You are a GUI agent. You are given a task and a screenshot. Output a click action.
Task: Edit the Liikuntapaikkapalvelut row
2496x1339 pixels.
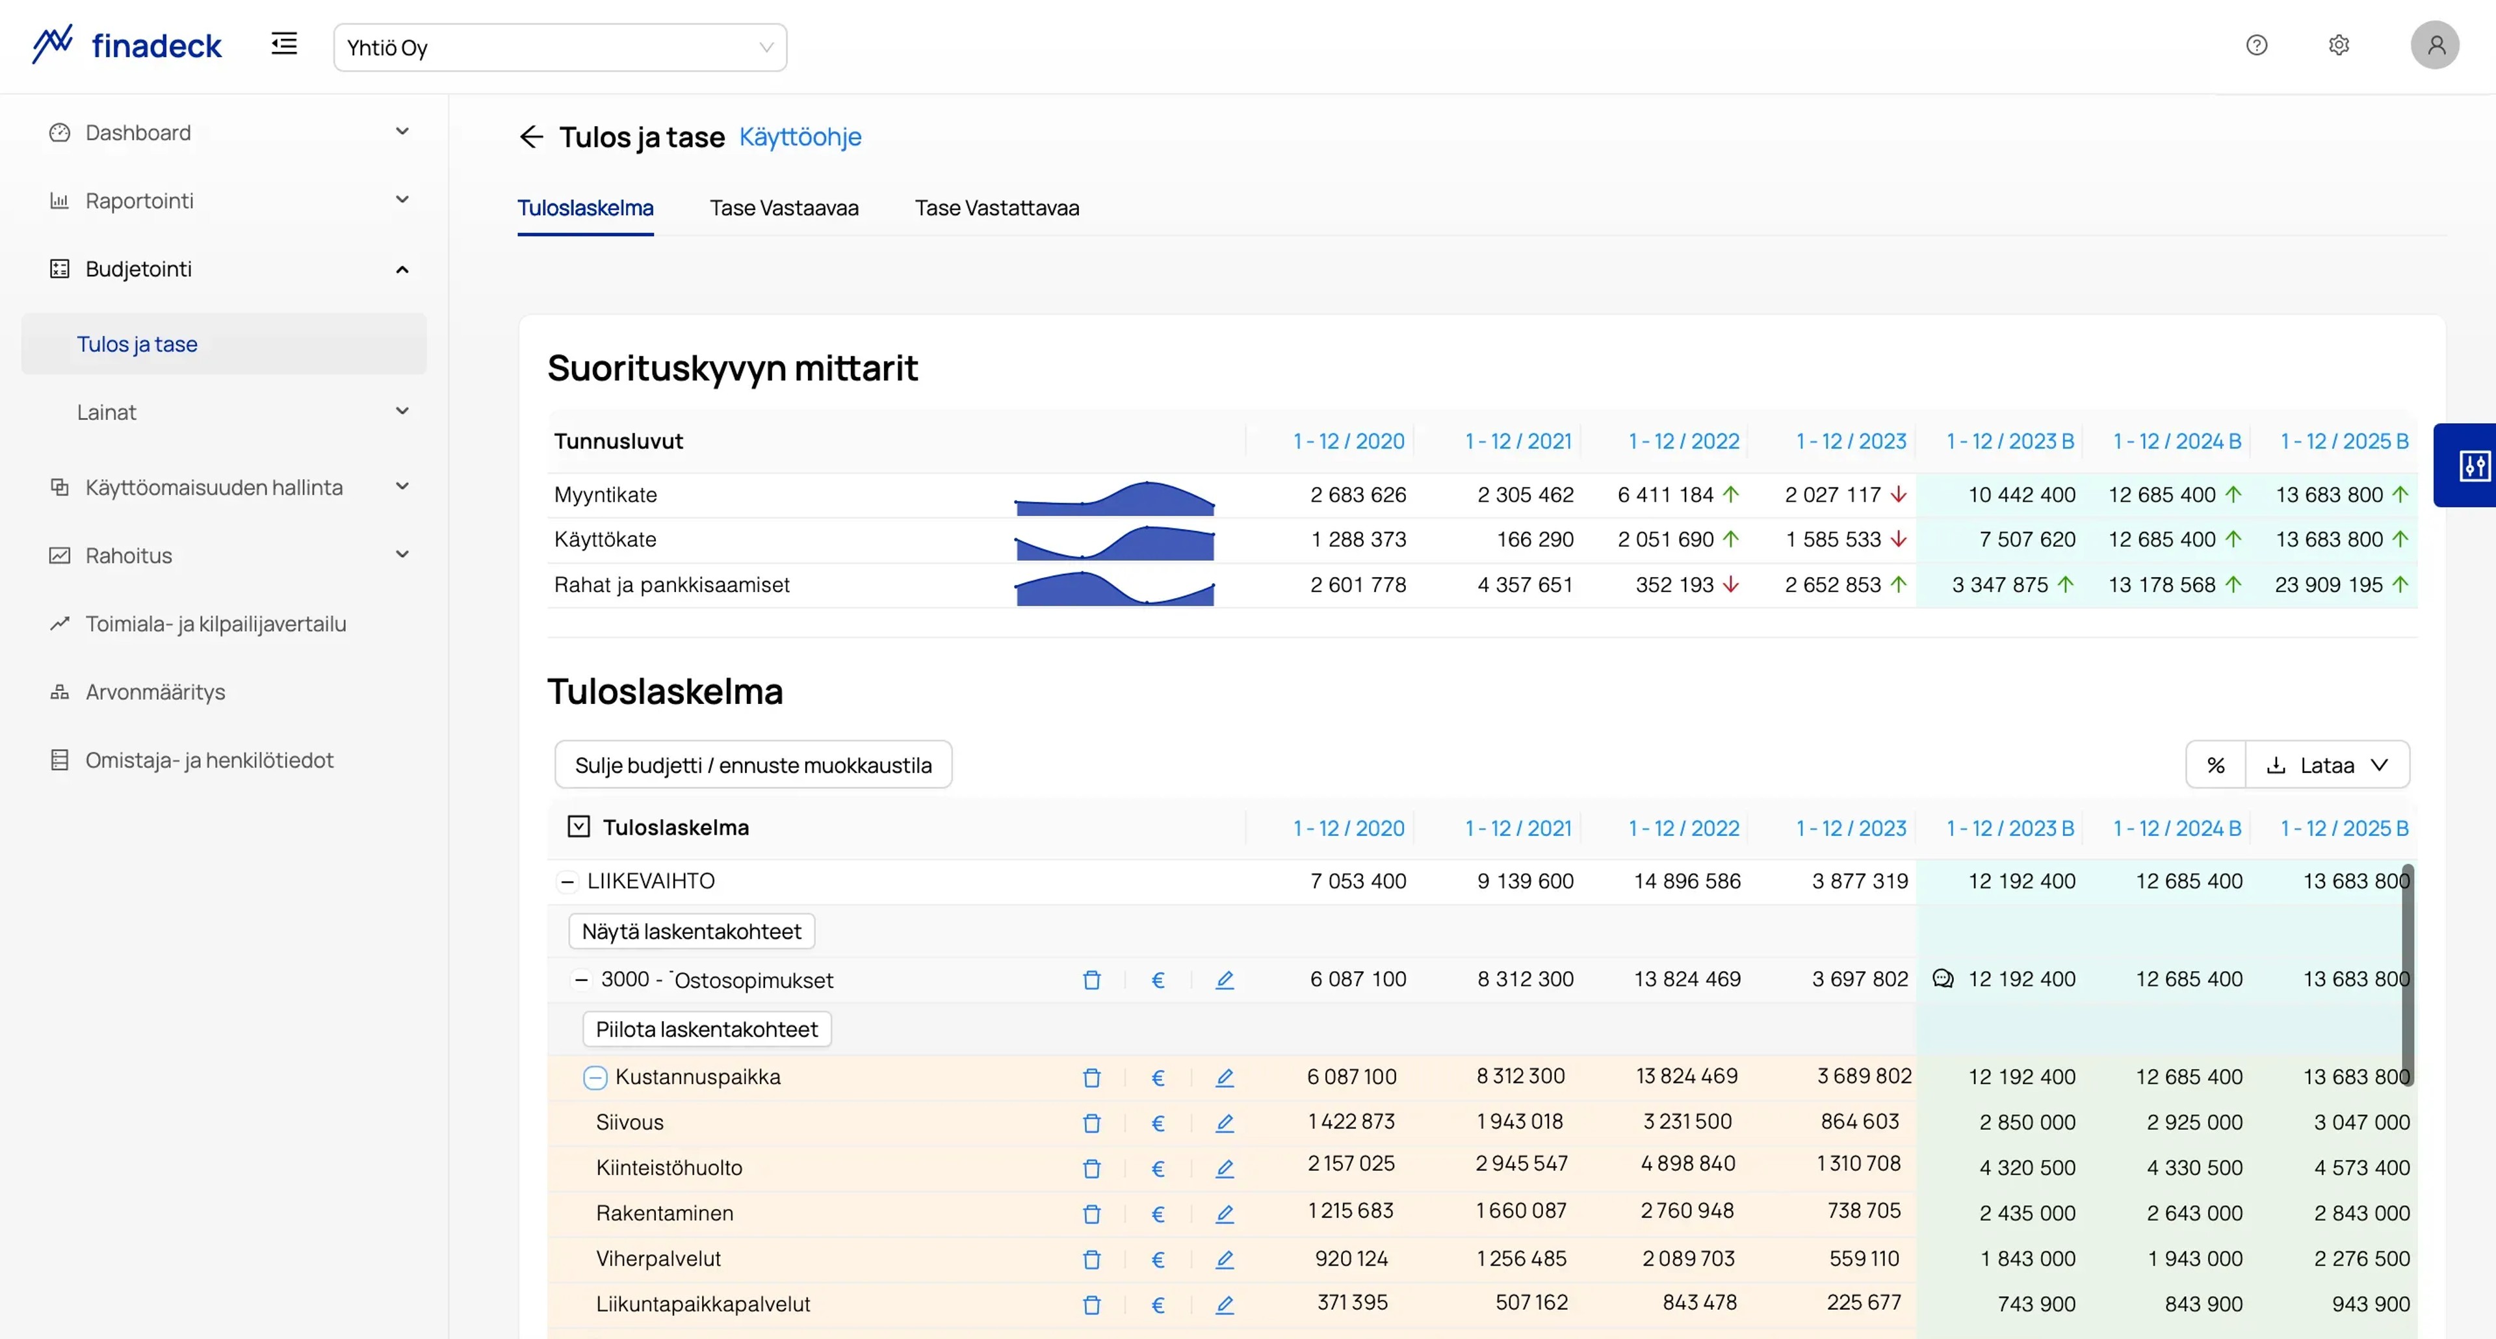(x=1225, y=1305)
